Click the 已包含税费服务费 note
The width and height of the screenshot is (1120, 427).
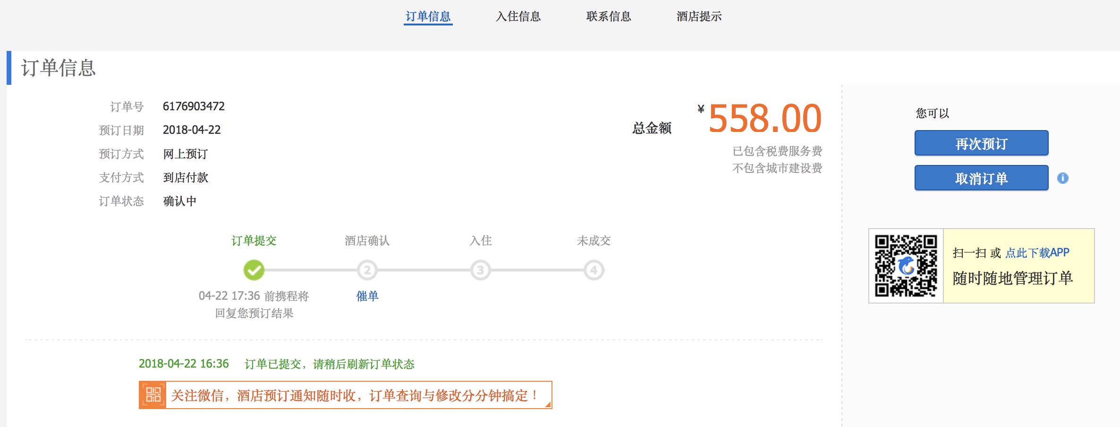[777, 151]
